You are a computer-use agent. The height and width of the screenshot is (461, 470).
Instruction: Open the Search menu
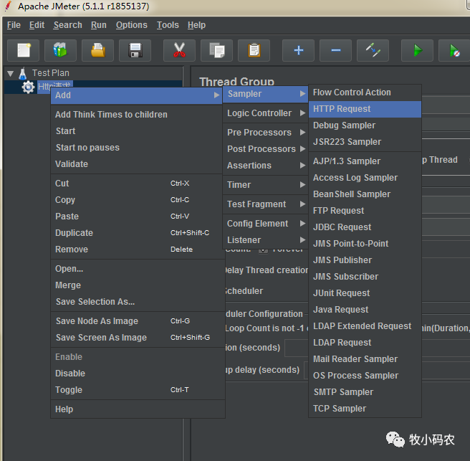[68, 25]
